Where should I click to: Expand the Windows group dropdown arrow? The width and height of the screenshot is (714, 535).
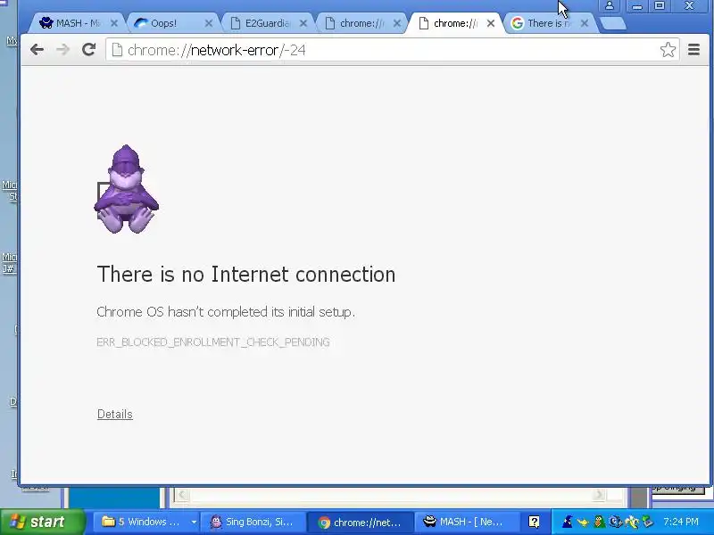coord(194,522)
